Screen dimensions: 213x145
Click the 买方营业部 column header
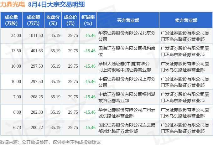click(x=128, y=20)
